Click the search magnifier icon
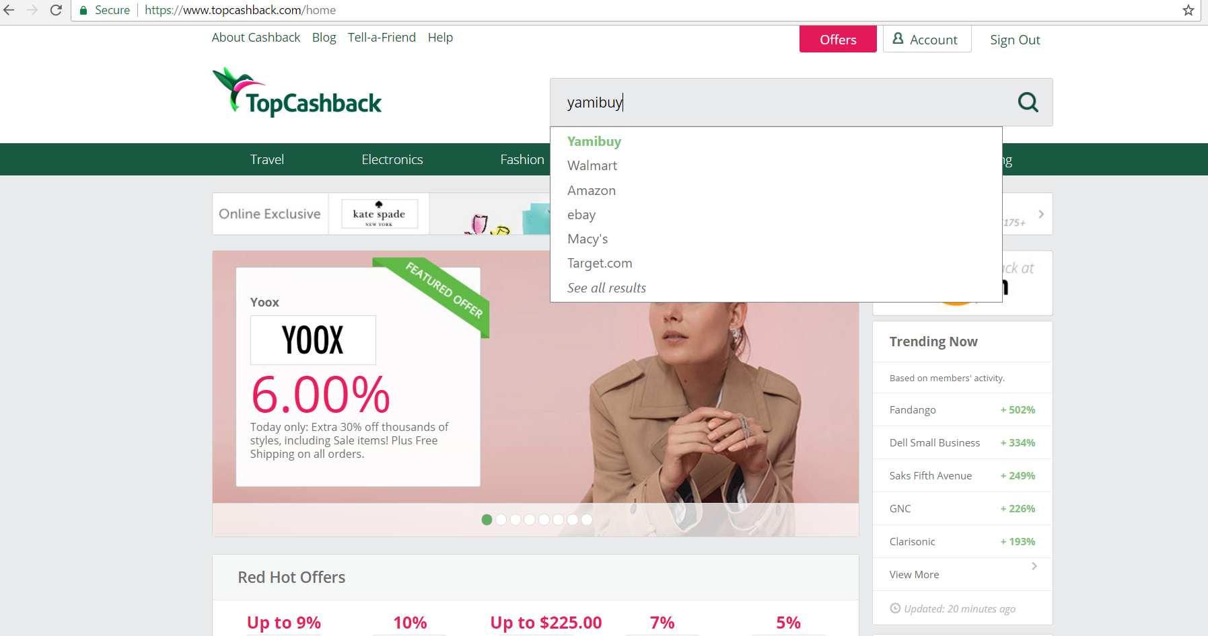Viewport: 1208px width, 636px height. coord(1028,102)
